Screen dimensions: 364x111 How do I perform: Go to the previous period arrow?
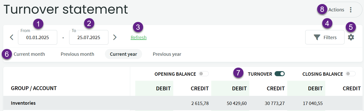click(x=11, y=37)
